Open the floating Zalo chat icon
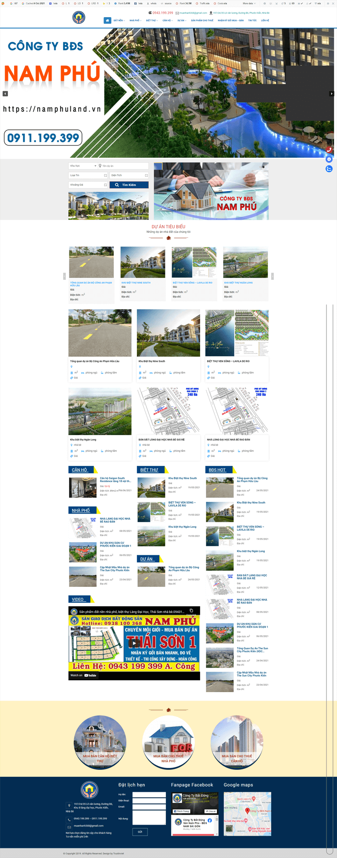Viewport: 337px width, 858px height. pyautogui.click(x=329, y=169)
